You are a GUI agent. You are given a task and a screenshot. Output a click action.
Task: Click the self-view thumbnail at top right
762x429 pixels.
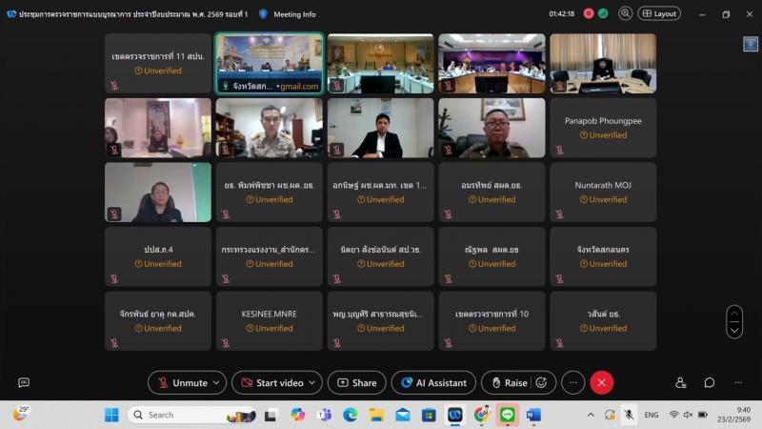[751, 44]
